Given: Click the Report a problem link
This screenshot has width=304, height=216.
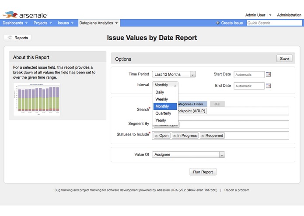Looking at the screenshot, I should [237, 190].
